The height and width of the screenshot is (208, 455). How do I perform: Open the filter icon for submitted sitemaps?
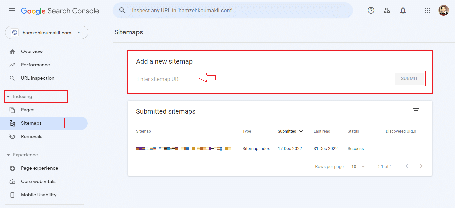click(416, 111)
